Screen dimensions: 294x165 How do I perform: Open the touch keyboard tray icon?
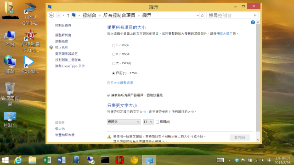click(x=220, y=160)
